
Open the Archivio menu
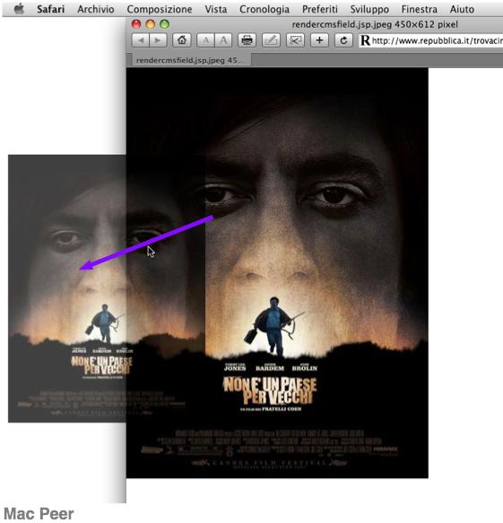pos(96,9)
